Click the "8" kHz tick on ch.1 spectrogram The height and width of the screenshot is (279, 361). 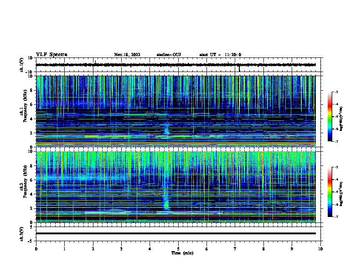pyautogui.click(x=31, y=90)
